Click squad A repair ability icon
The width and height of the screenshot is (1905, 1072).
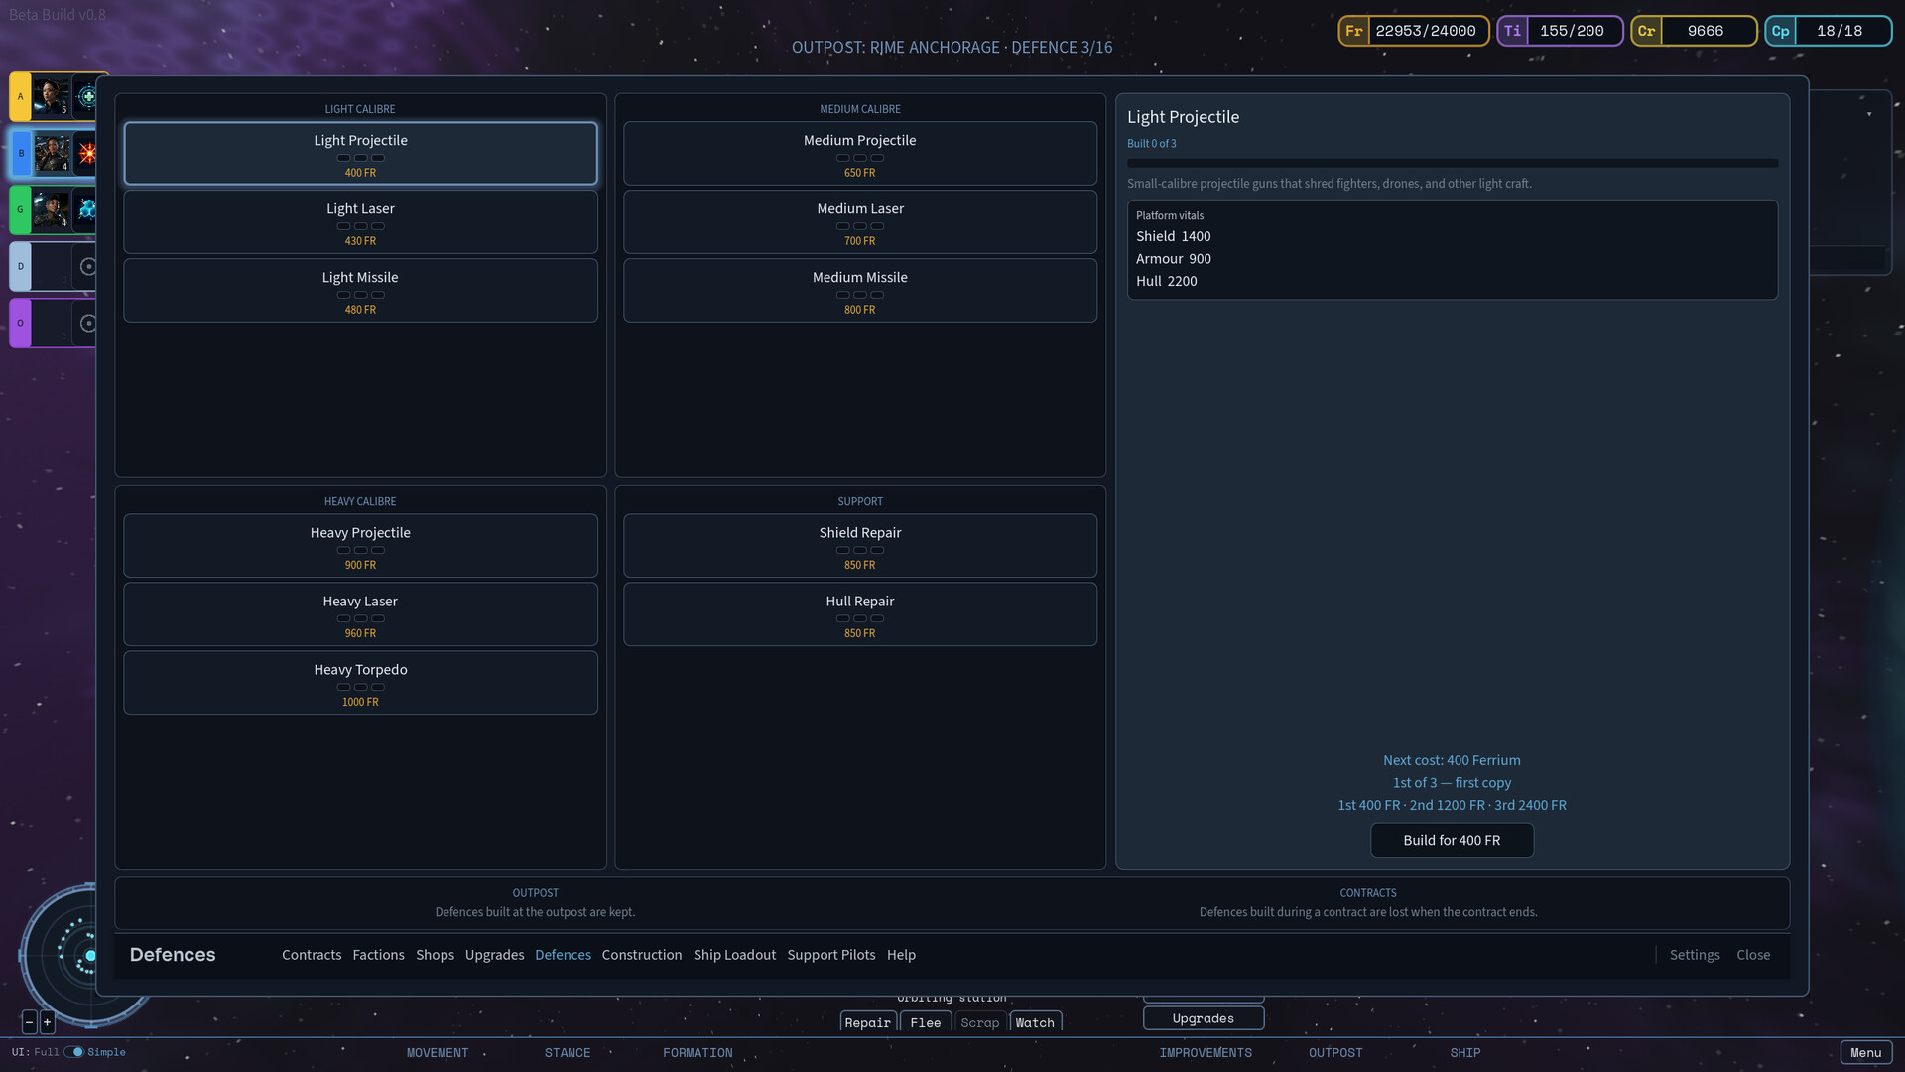87,97
